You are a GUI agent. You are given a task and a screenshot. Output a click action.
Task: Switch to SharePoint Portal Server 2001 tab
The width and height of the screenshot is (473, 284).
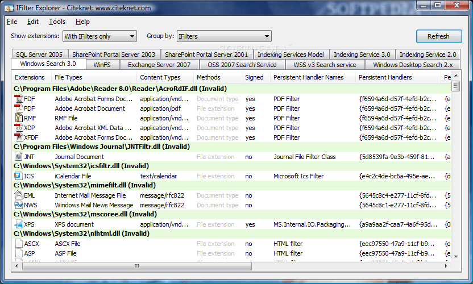pyautogui.click(x=206, y=55)
